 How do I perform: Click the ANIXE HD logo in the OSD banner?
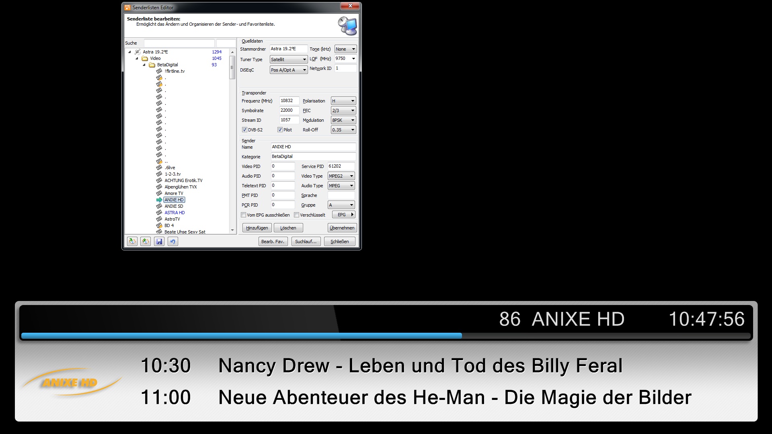(x=72, y=382)
